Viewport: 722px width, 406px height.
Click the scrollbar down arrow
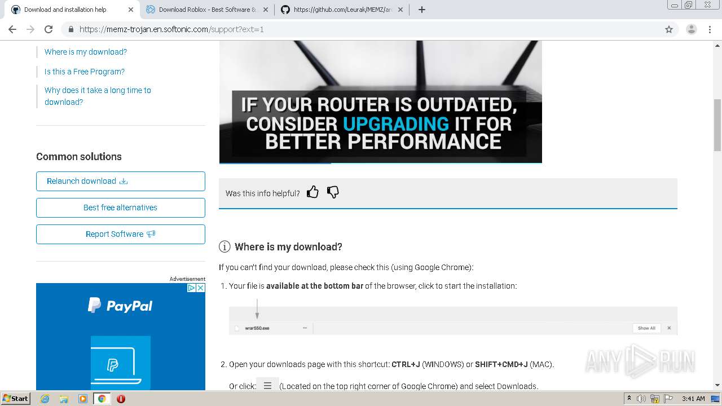point(717,386)
